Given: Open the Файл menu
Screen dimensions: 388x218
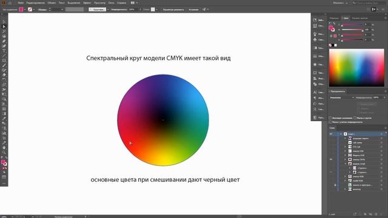Looking at the screenshot, I should tap(21, 2).
